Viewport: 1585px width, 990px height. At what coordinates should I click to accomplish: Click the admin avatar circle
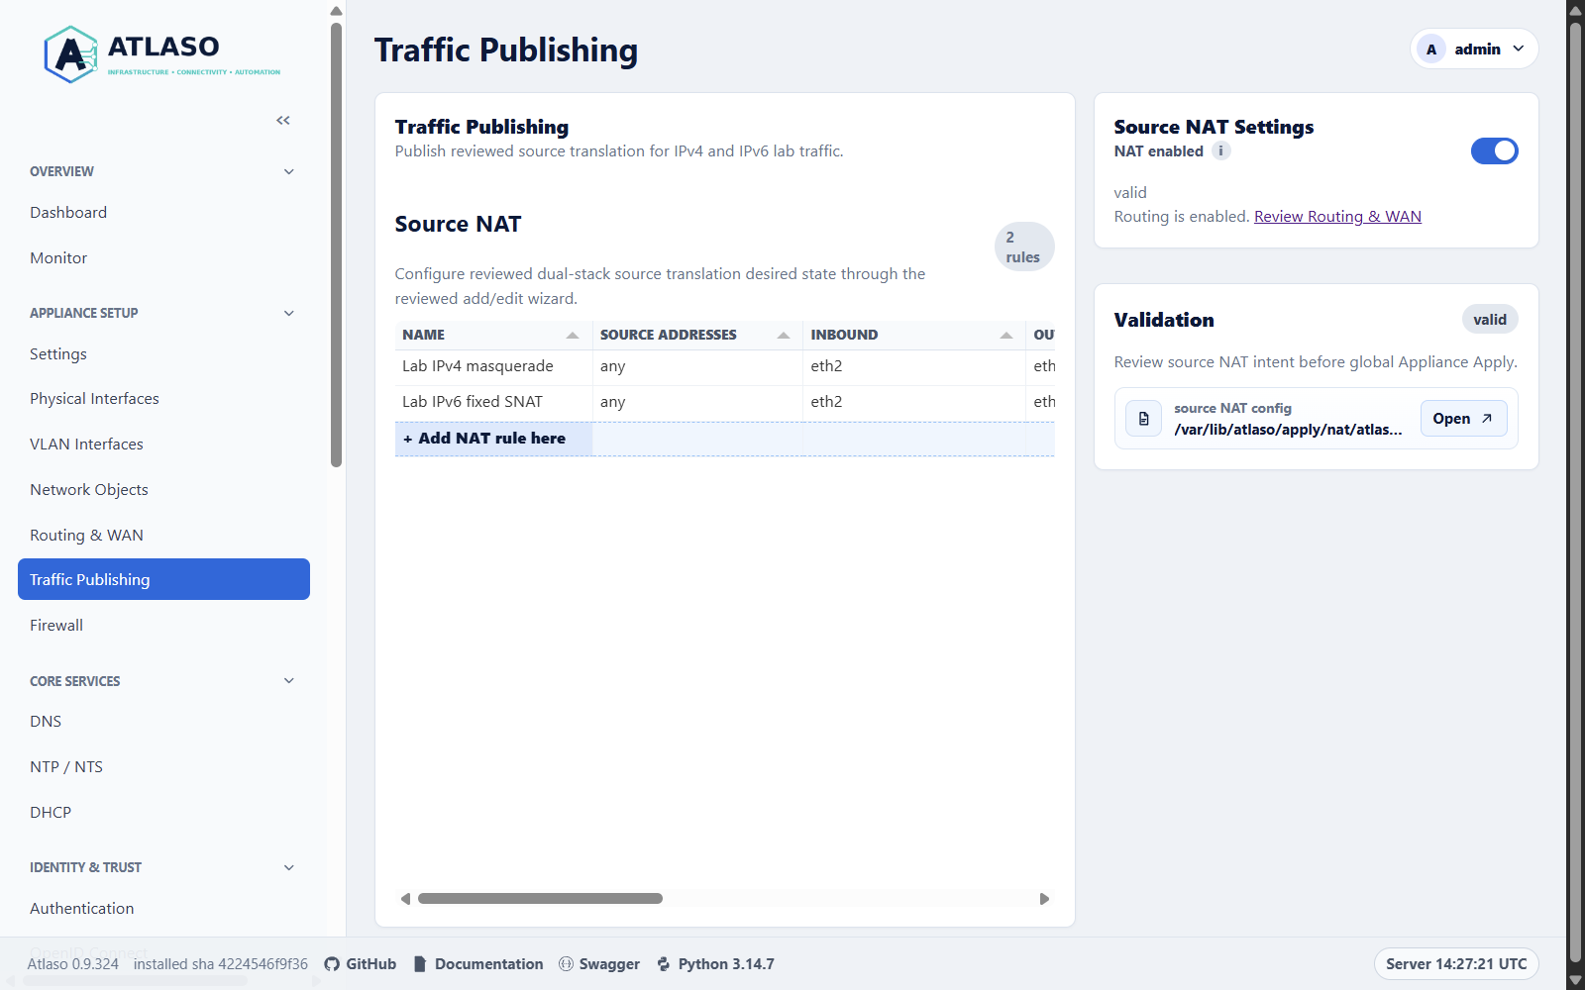coord(1431,49)
